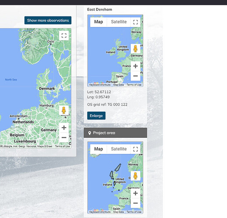Zoom in on the large observations map
The height and width of the screenshot is (218, 227).
tap(64, 128)
